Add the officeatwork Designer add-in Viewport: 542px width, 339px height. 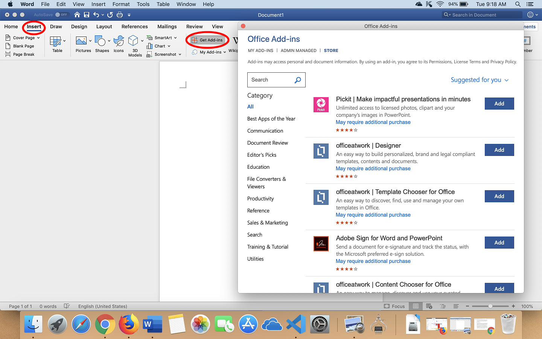[x=499, y=150]
